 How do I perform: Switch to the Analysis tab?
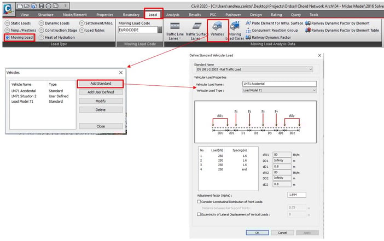click(173, 15)
